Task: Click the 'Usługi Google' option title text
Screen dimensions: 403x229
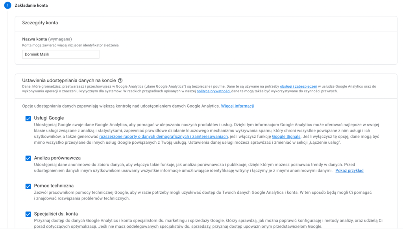Action: [x=49, y=118]
